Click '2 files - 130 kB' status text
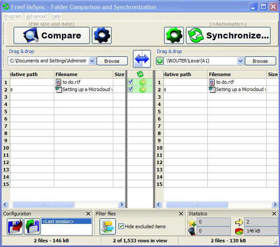 (228, 241)
